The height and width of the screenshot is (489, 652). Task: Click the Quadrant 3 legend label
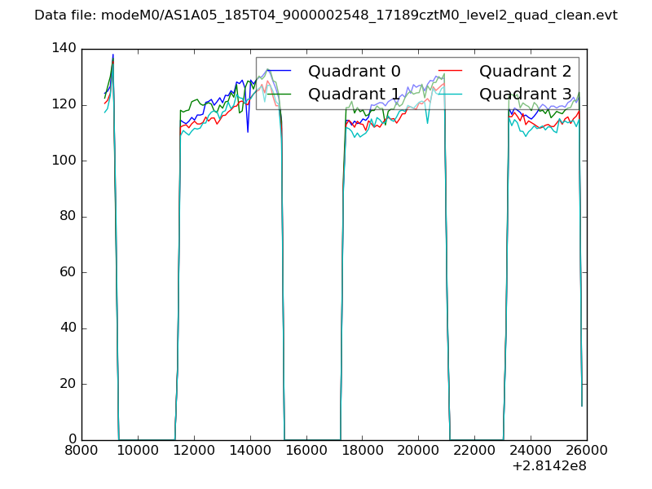[525, 94]
